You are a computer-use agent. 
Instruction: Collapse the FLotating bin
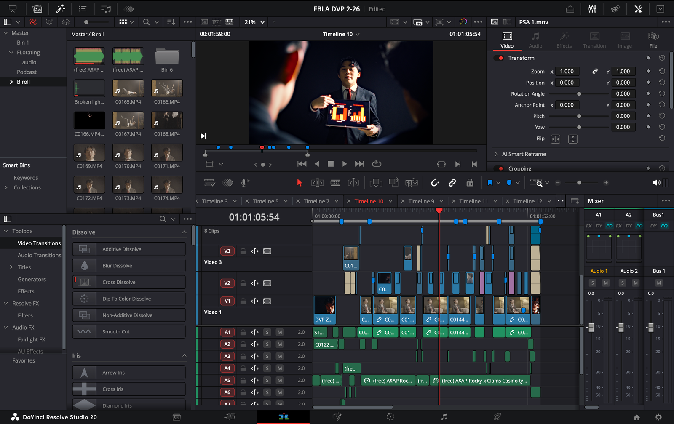tap(11, 53)
